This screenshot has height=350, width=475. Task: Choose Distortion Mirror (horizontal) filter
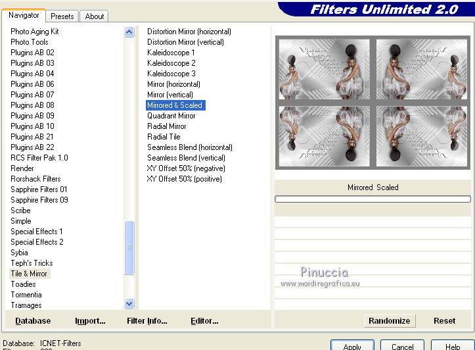[189, 32]
